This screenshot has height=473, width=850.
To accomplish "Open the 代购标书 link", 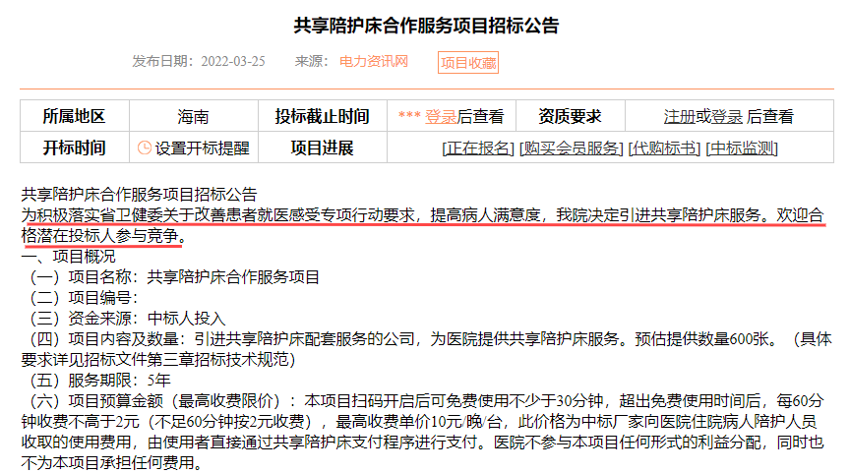I will click(665, 148).
